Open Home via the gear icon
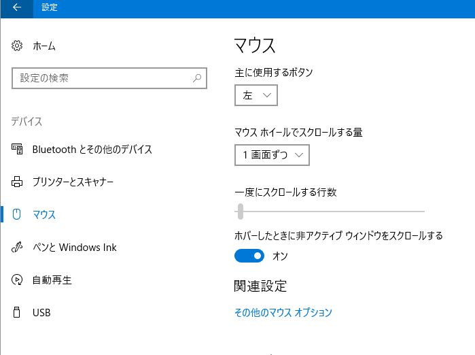Viewport: 475px width, 355px height. 17,46
